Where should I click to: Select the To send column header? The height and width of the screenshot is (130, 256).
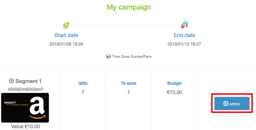pyautogui.click(x=128, y=83)
